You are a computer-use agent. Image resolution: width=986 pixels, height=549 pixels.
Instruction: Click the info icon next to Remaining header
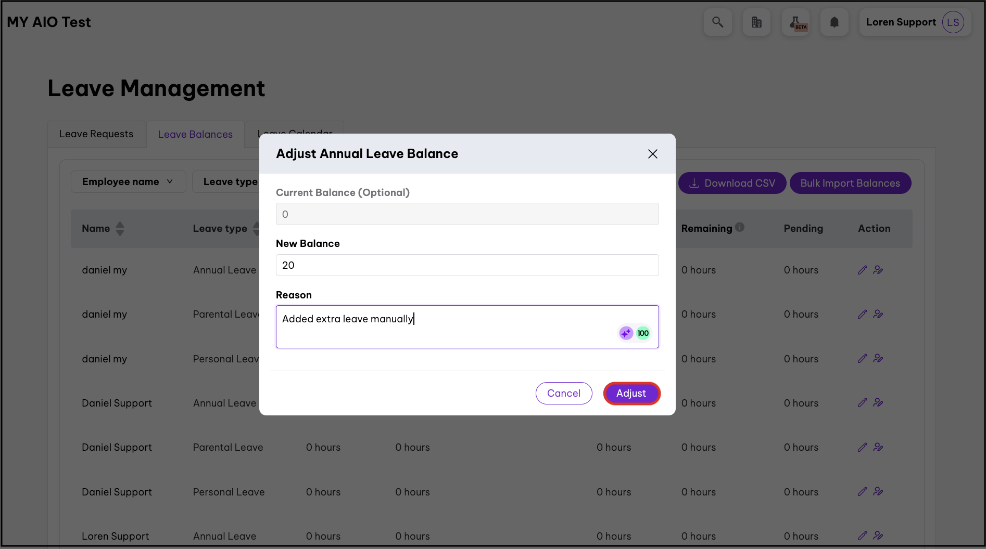pyautogui.click(x=740, y=227)
